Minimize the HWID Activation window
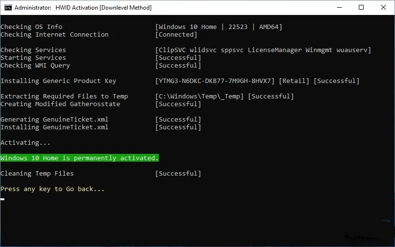The image size is (395, 247). [339, 8]
